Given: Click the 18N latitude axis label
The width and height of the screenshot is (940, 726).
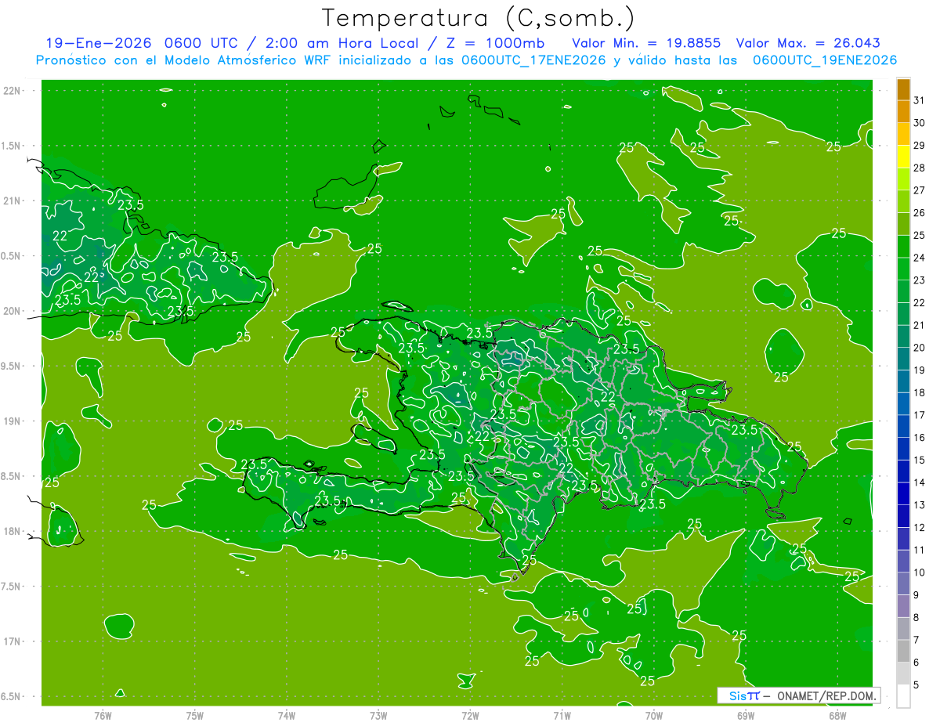Looking at the screenshot, I should coord(13,532).
